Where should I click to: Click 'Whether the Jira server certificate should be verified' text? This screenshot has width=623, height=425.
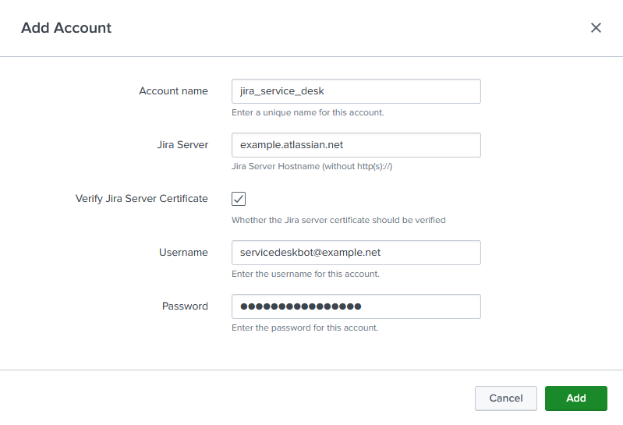coord(338,220)
